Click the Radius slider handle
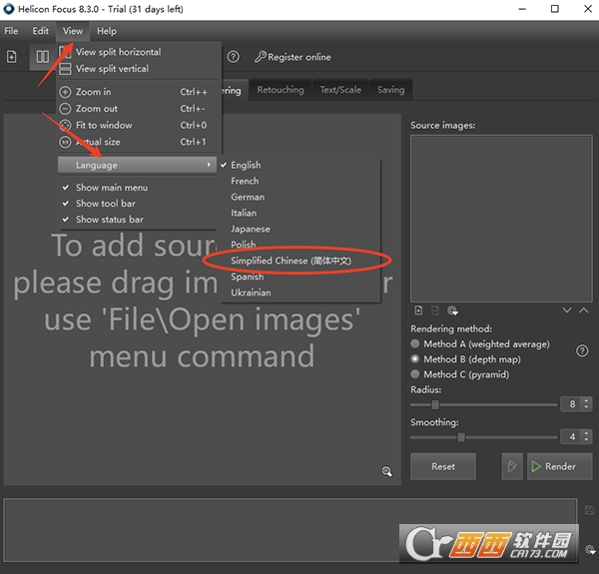 [x=435, y=404]
